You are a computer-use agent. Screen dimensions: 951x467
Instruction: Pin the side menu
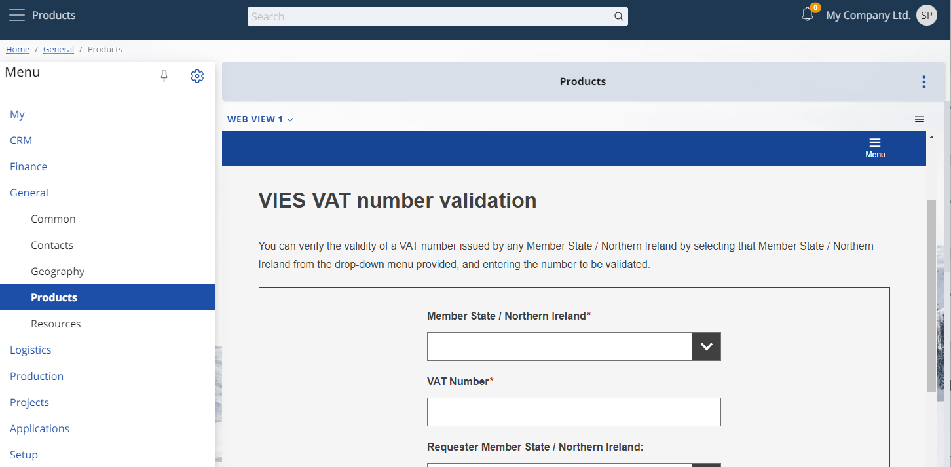click(x=164, y=77)
